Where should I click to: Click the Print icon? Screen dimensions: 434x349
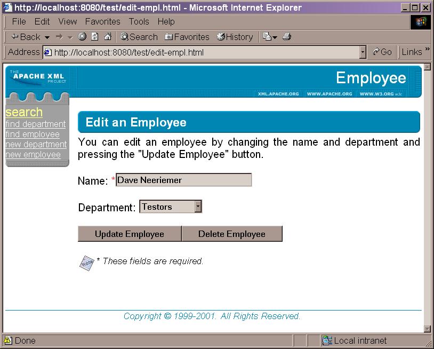286,37
